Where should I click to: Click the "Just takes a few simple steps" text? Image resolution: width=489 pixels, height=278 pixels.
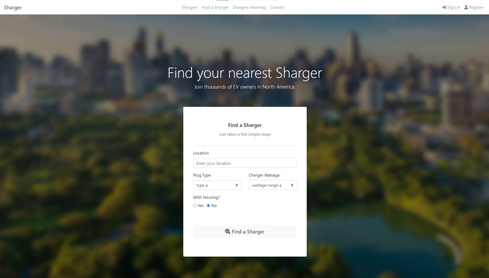pos(245,135)
